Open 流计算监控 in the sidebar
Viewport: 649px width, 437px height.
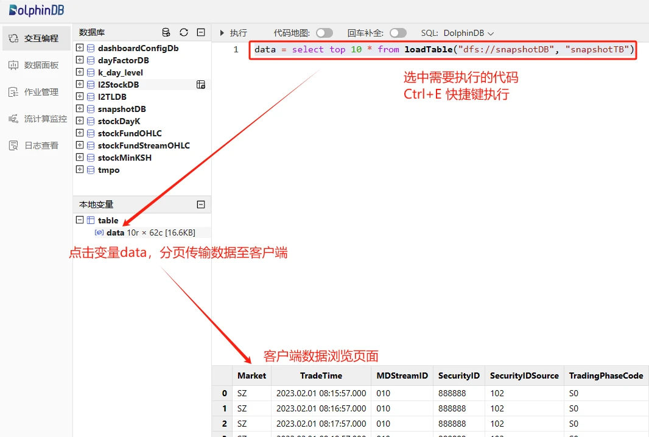36,119
